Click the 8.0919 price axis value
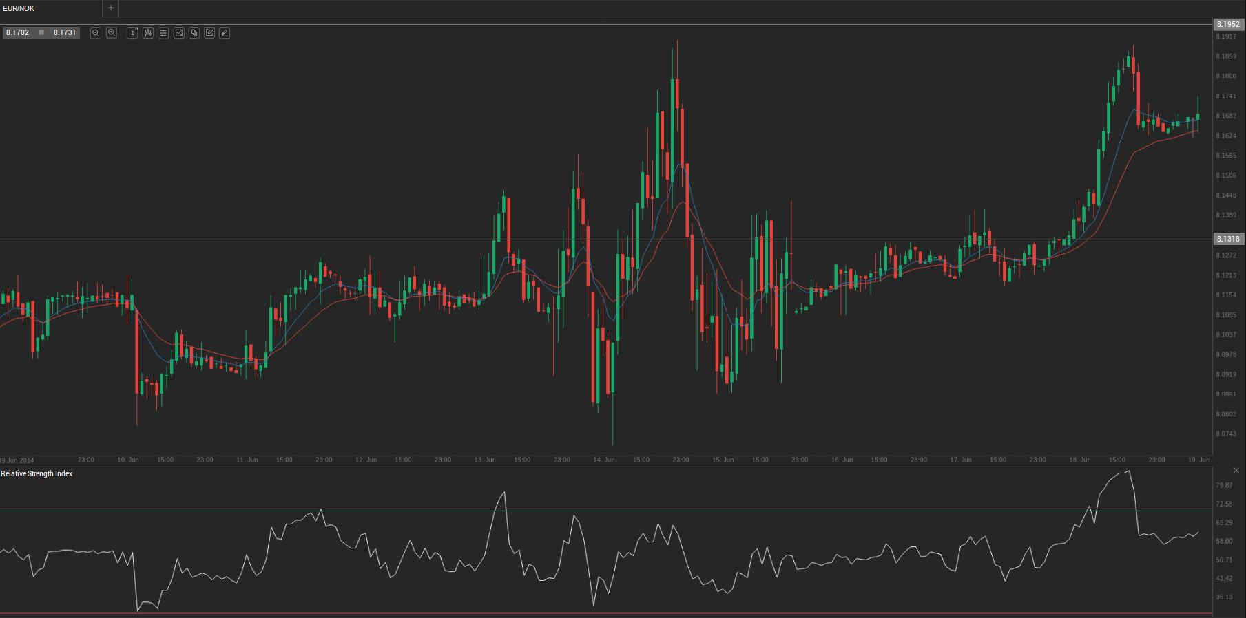 tap(1226, 374)
